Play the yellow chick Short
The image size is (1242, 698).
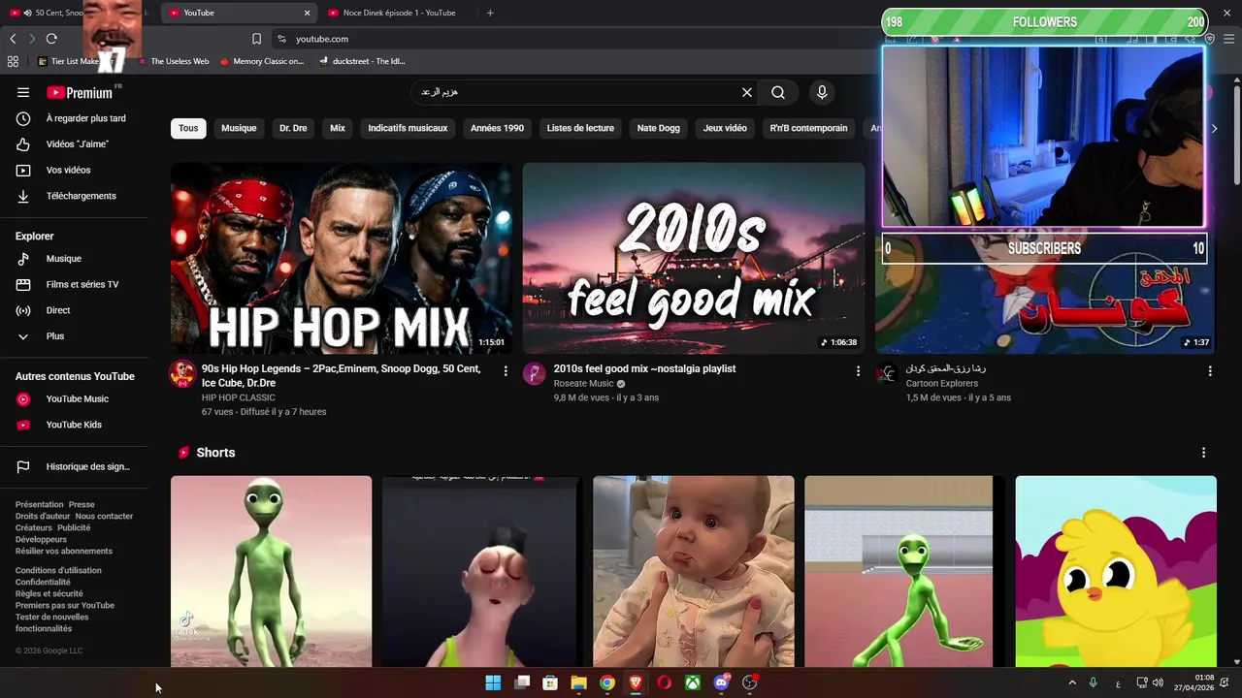click(1116, 571)
